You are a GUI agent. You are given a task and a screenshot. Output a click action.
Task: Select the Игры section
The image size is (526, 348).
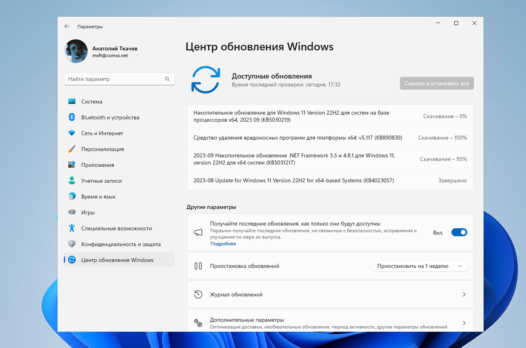tap(119, 212)
